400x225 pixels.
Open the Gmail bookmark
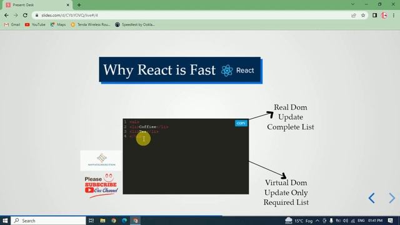point(12,24)
